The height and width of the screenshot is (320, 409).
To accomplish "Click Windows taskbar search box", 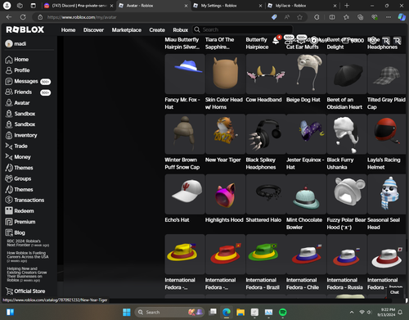I will click(x=169, y=312).
